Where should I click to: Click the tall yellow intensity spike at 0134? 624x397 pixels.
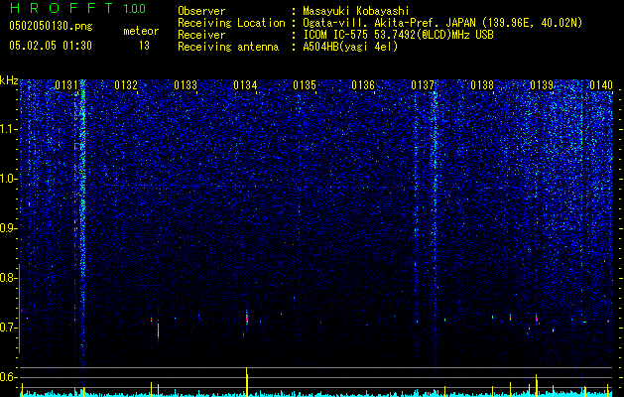[247, 381]
